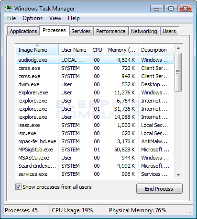Click the scrollbar down arrow
This screenshot has width=197, height=219.
tap(178, 175)
